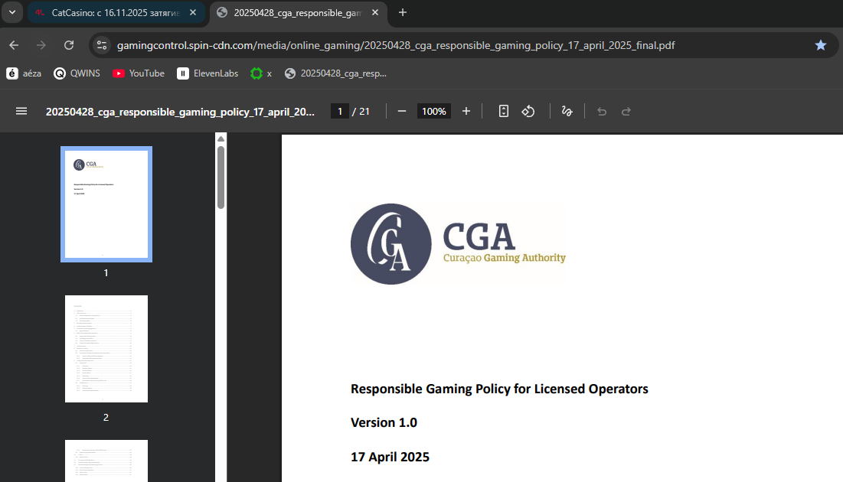Bookmark this page with the star
The width and height of the screenshot is (843, 482).
click(x=821, y=45)
